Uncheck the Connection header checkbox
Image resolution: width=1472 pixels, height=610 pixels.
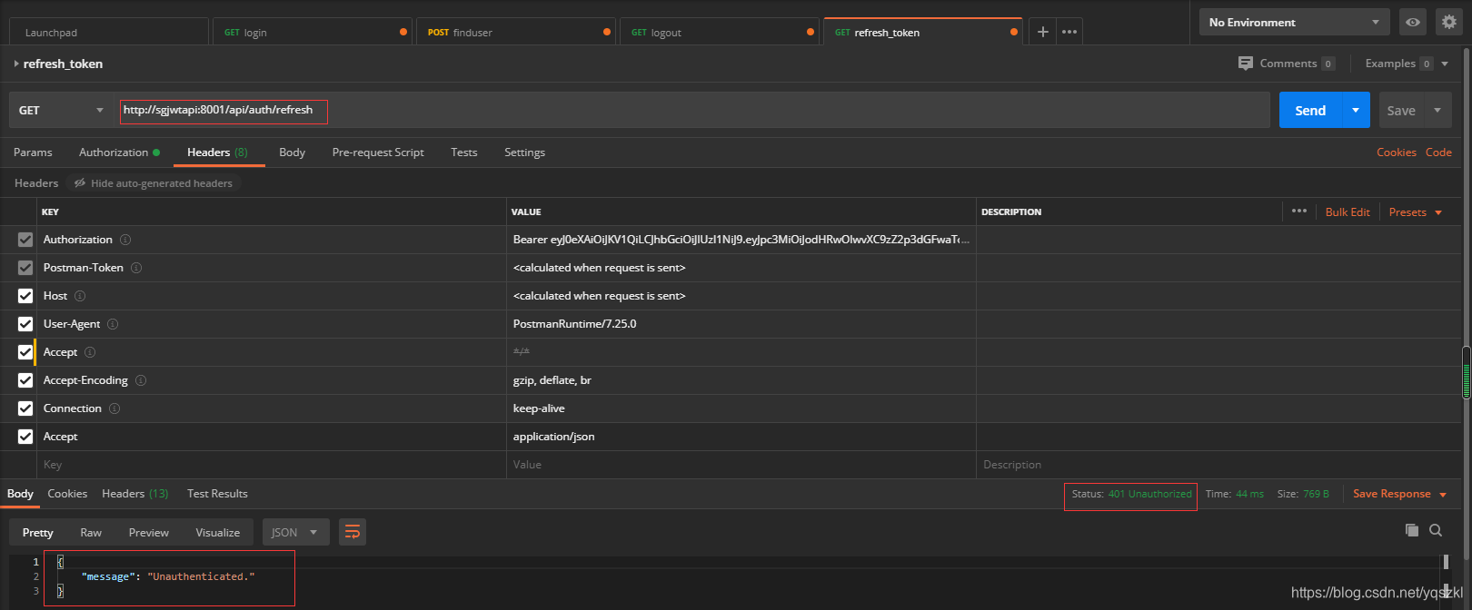coord(25,408)
